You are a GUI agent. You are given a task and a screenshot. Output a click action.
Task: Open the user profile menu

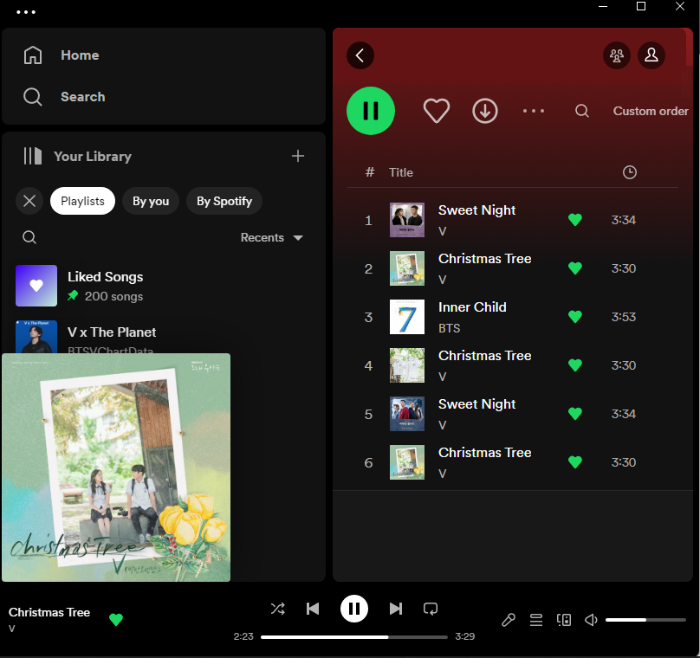point(651,55)
